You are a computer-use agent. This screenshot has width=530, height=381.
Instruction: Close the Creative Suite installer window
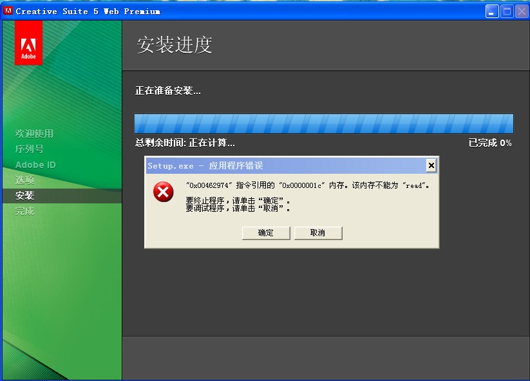pyautogui.click(x=522, y=12)
